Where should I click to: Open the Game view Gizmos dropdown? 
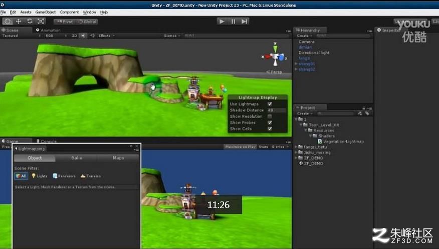280,146
